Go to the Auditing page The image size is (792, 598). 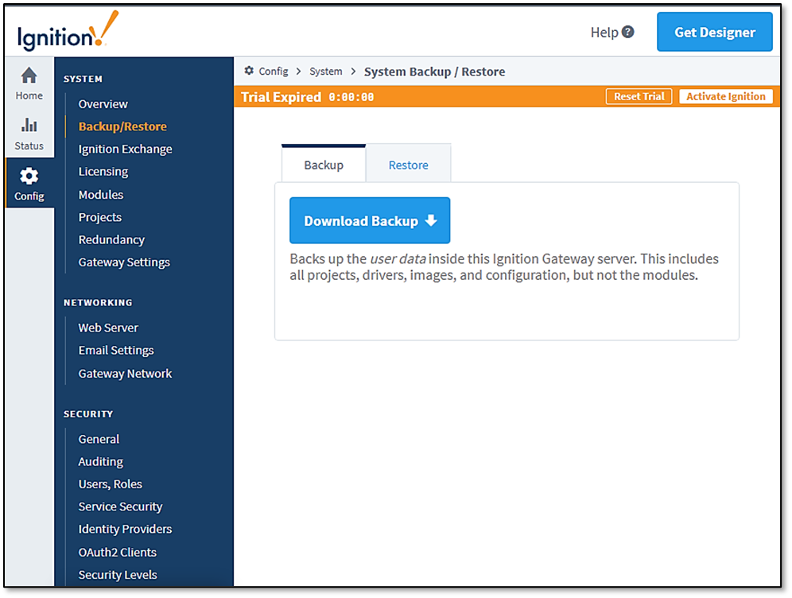click(101, 462)
